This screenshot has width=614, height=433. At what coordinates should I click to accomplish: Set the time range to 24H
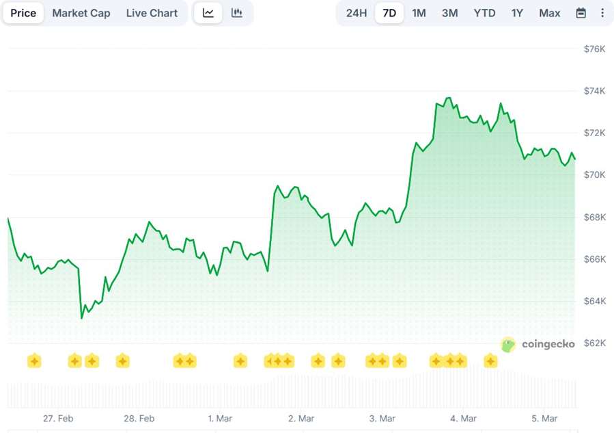357,13
